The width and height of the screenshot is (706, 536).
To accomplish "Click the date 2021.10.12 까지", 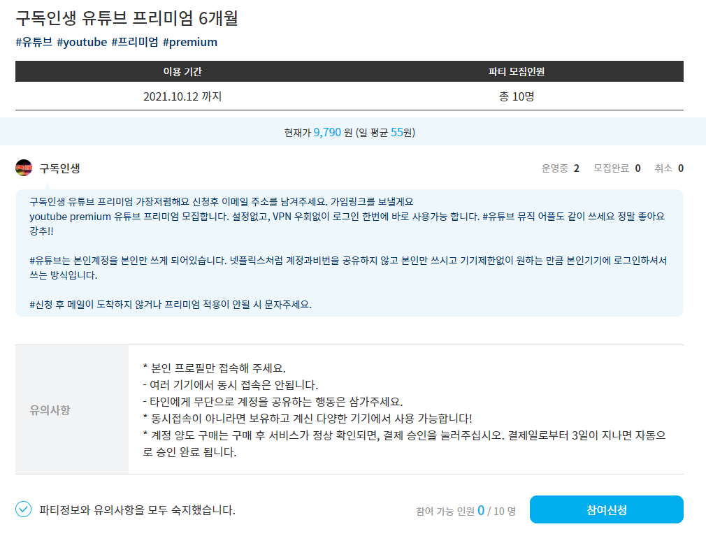I will pyautogui.click(x=182, y=96).
